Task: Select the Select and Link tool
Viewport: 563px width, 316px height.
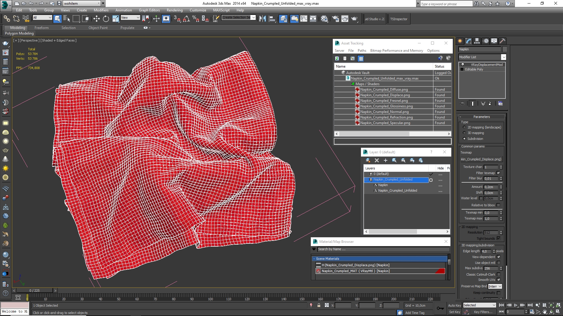Action: [x=6, y=19]
